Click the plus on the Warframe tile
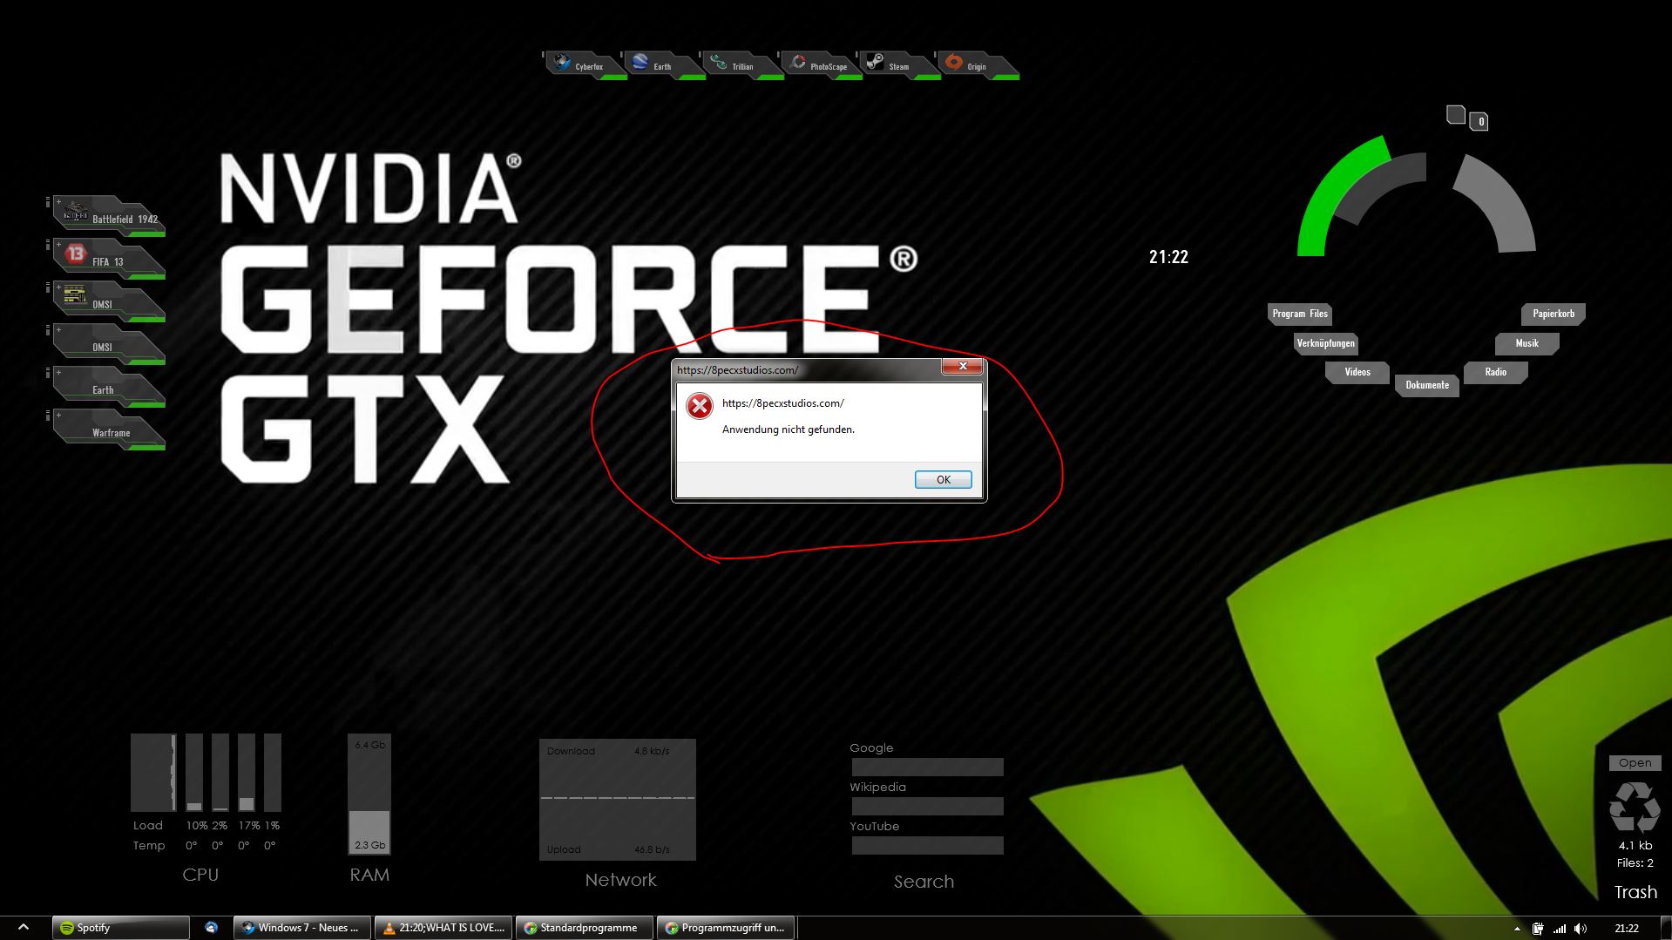The height and width of the screenshot is (940, 1672). point(58,416)
